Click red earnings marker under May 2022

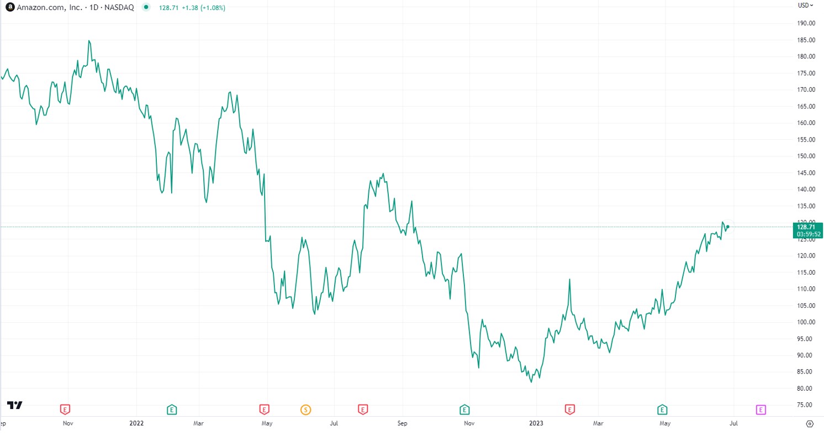coord(264,410)
